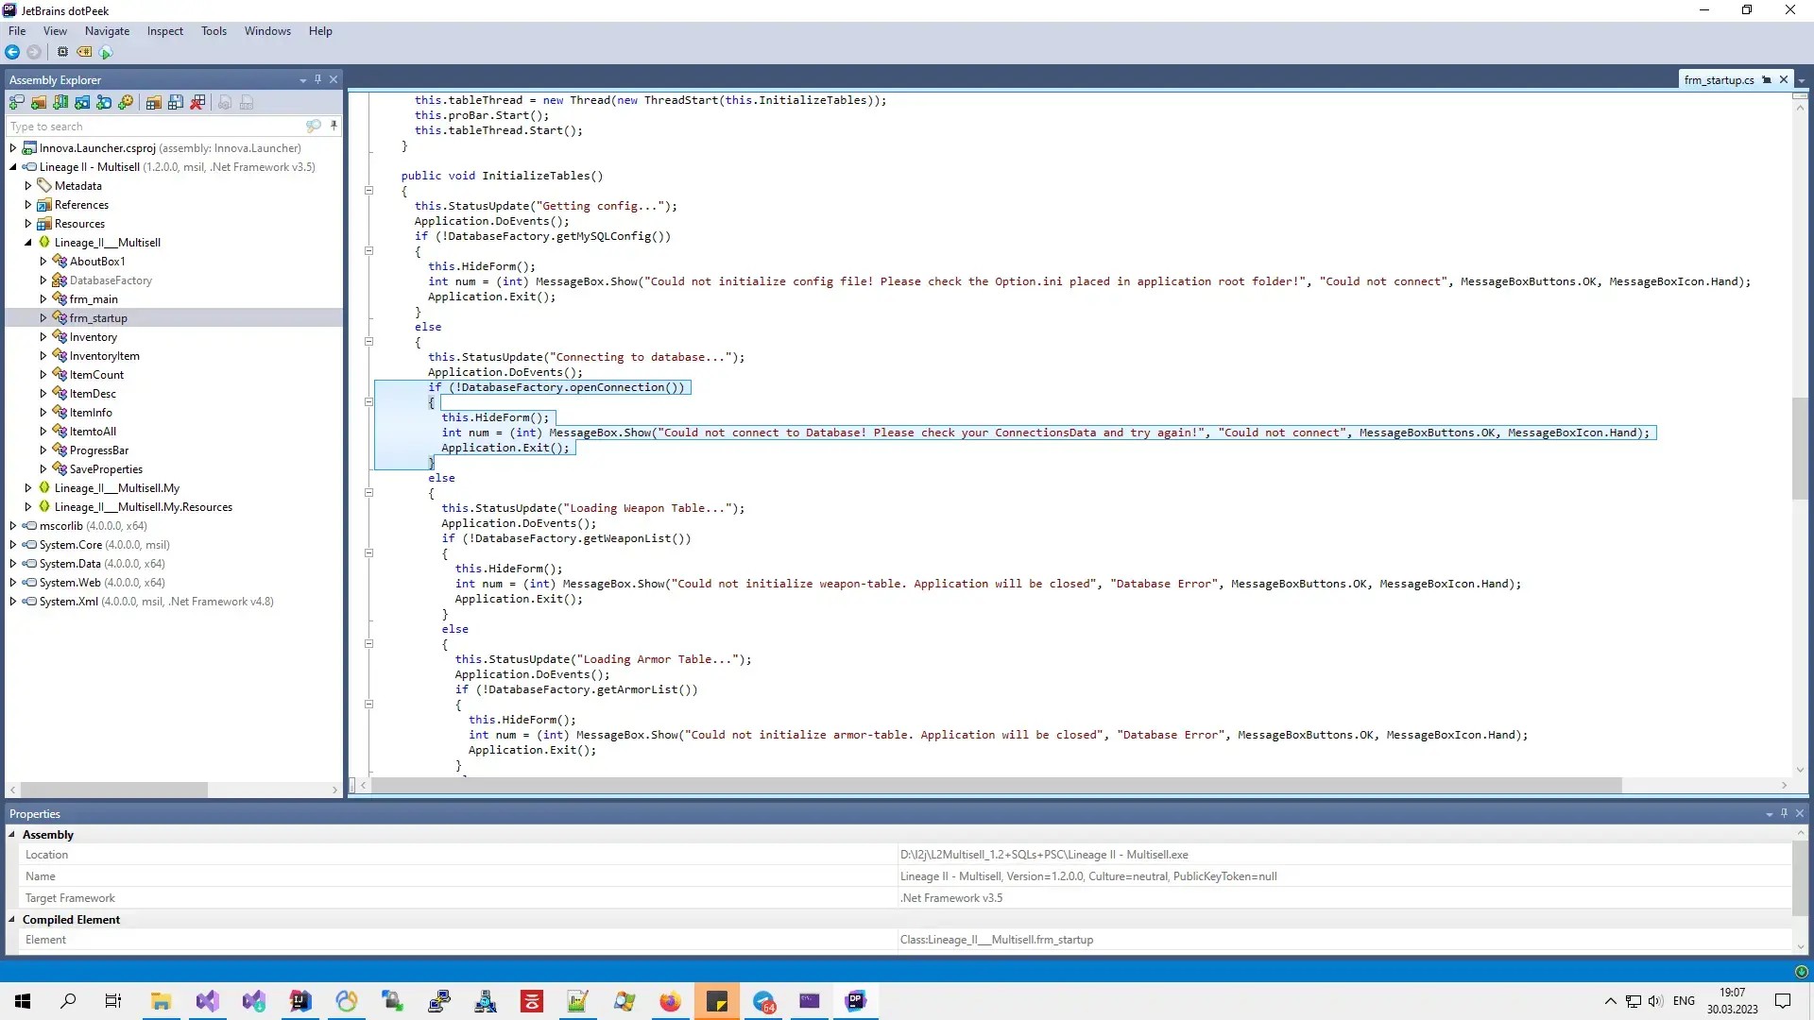Open Firefox from the taskbar
Image resolution: width=1814 pixels, height=1020 pixels.
click(x=670, y=1001)
